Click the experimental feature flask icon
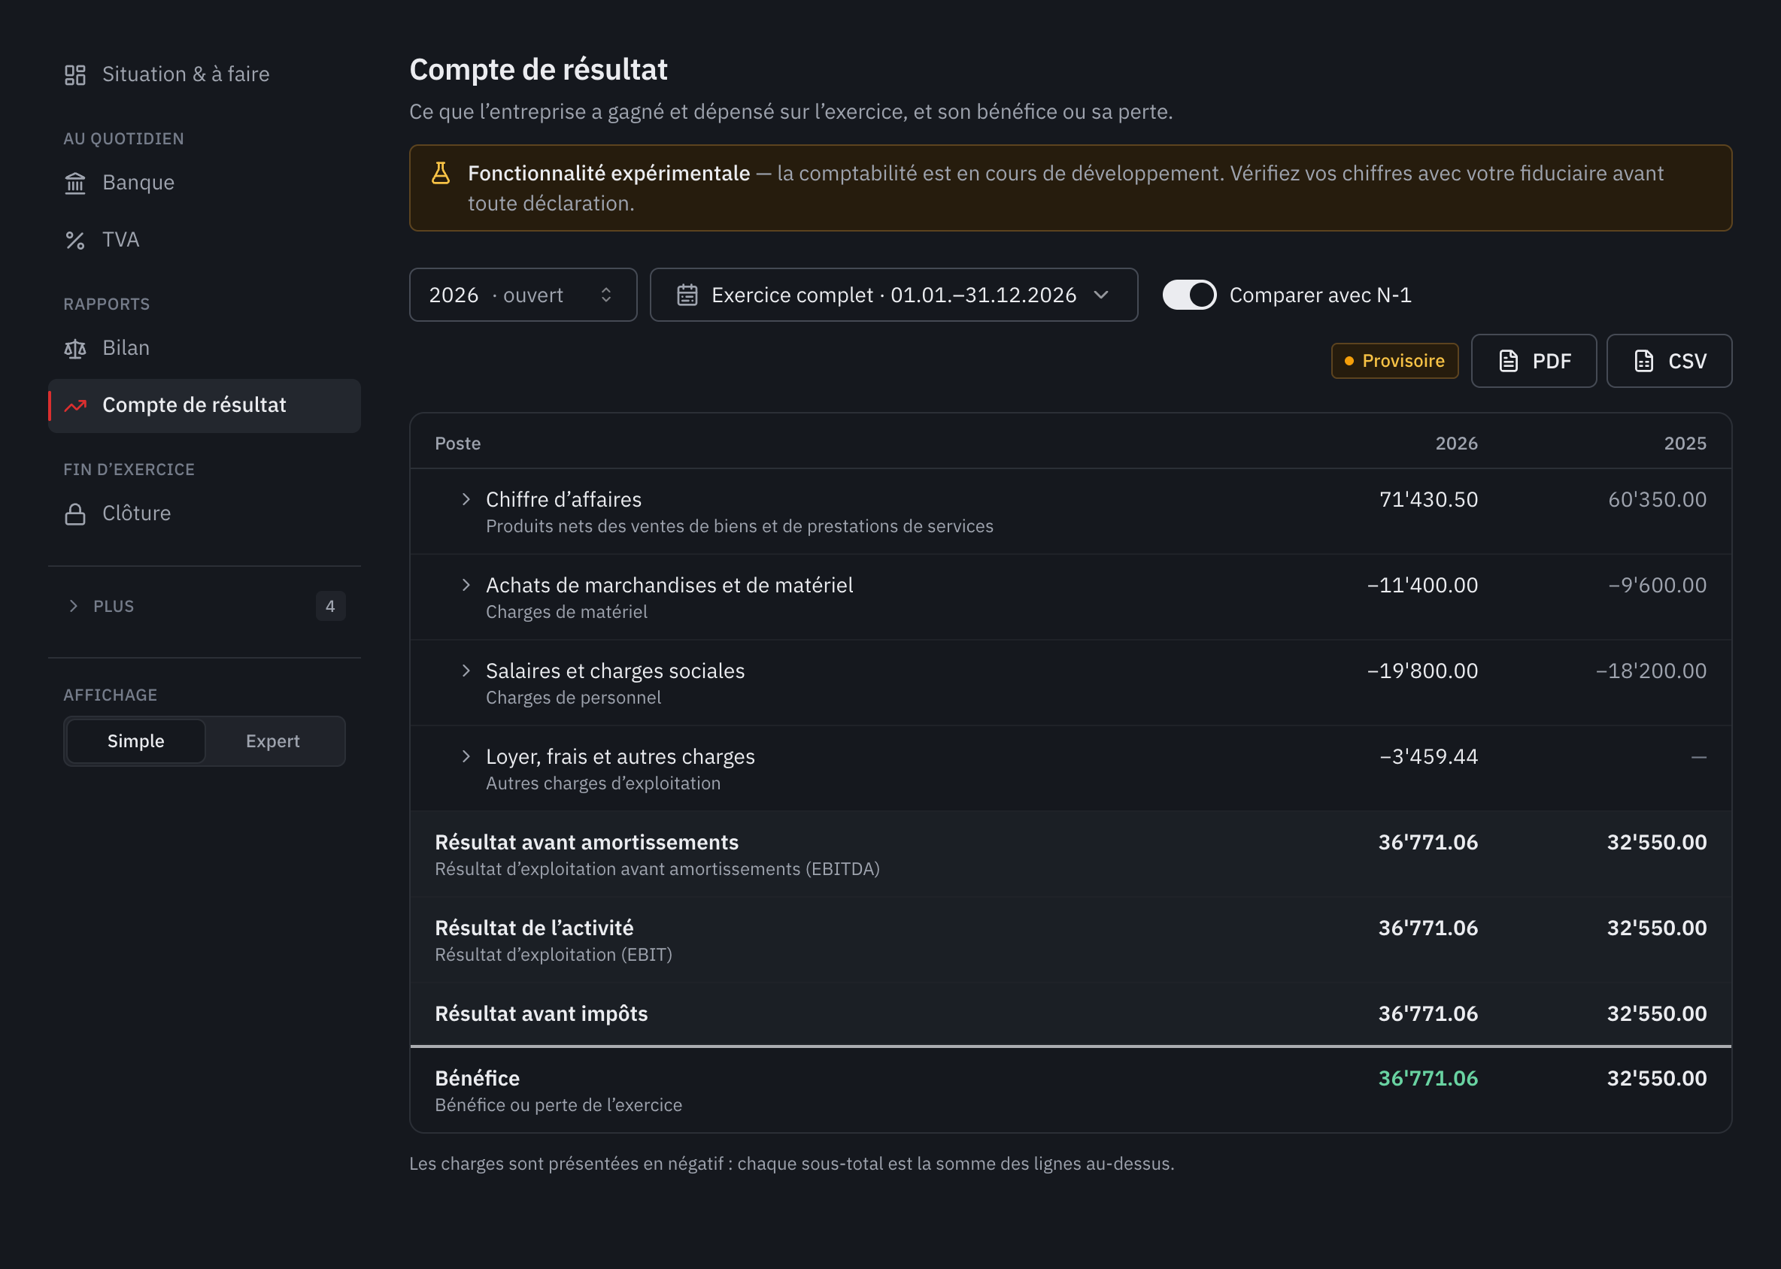The image size is (1781, 1269). click(x=441, y=174)
